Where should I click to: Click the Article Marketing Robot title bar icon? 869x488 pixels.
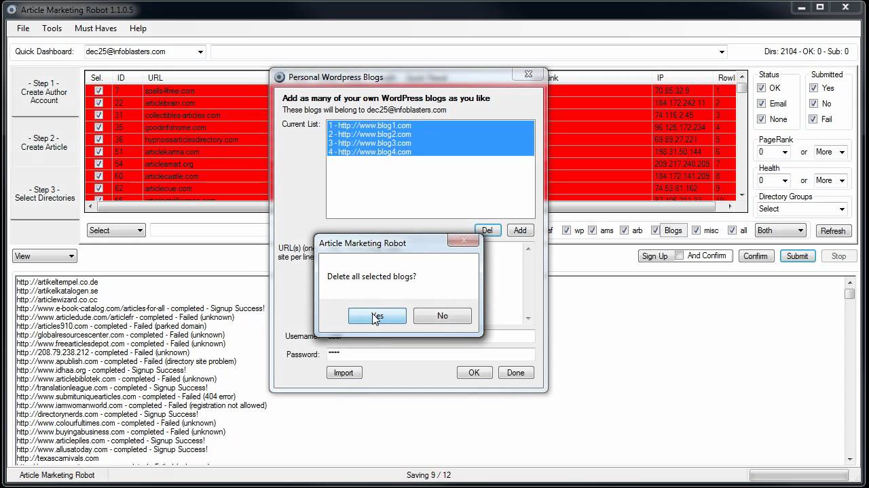click(x=11, y=9)
